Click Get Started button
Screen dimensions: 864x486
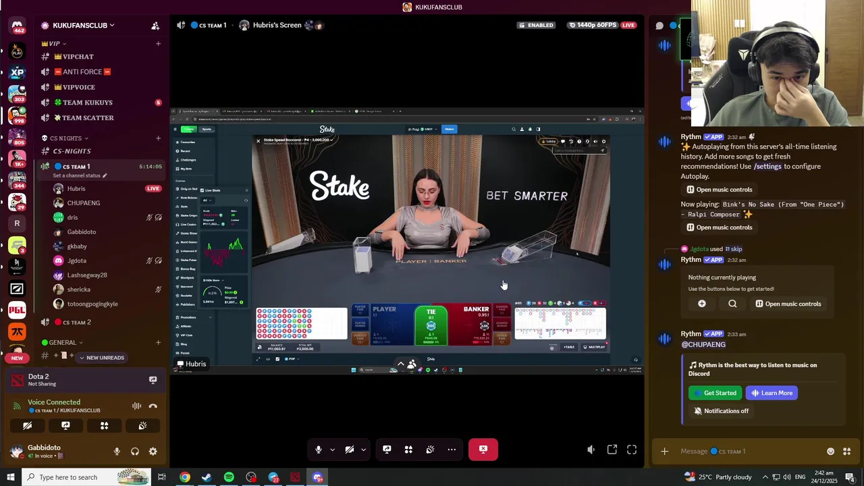pyautogui.click(x=715, y=393)
